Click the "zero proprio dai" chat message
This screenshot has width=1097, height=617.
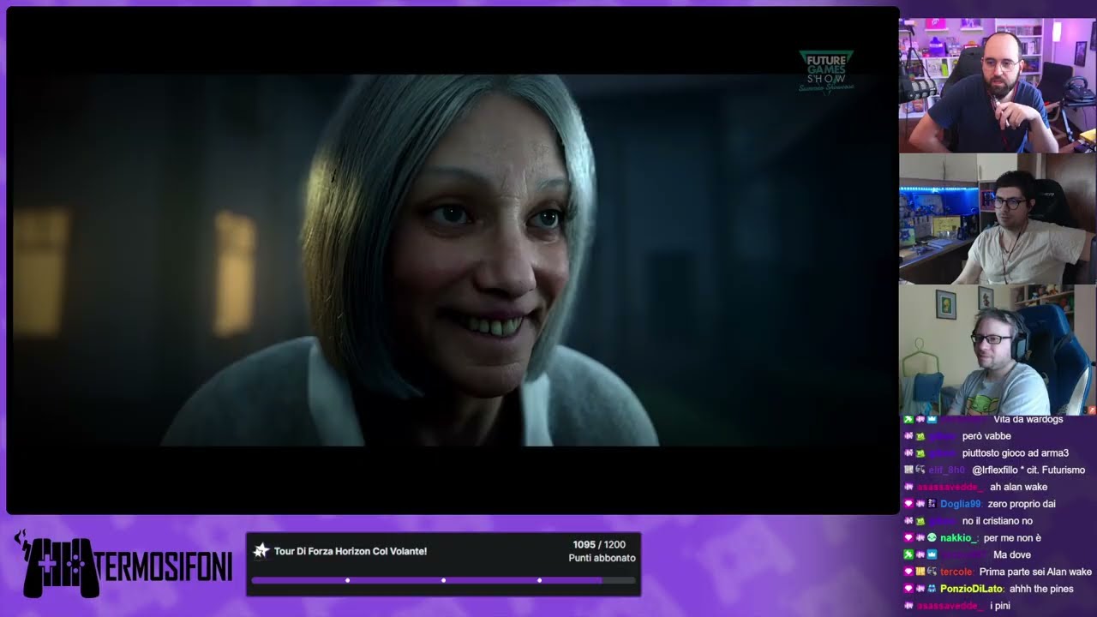pyautogui.click(x=1022, y=504)
